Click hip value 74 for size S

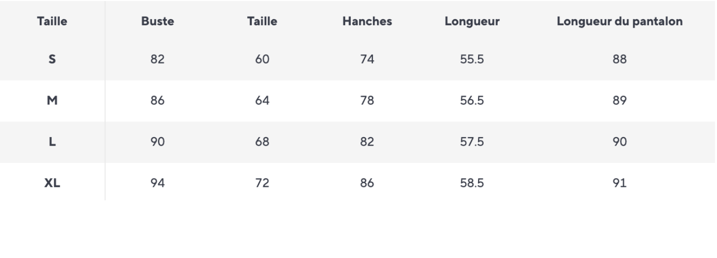pyautogui.click(x=367, y=59)
